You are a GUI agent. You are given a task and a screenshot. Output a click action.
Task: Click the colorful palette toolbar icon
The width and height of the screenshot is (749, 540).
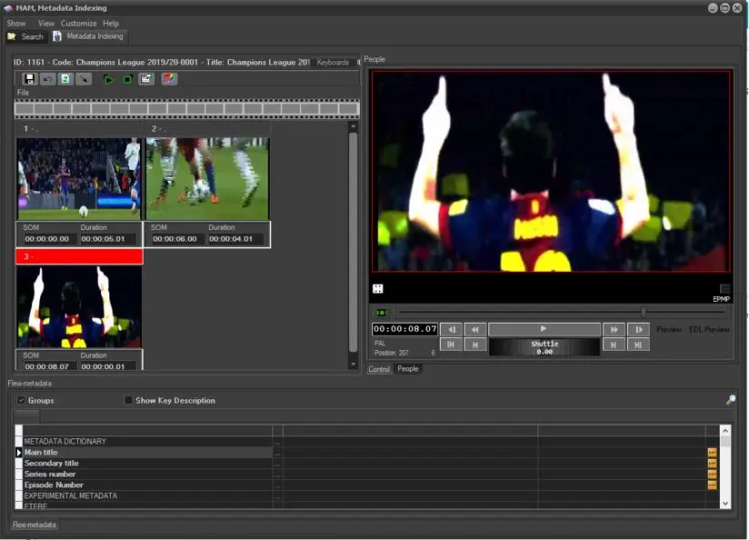pyautogui.click(x=169, y=79)
